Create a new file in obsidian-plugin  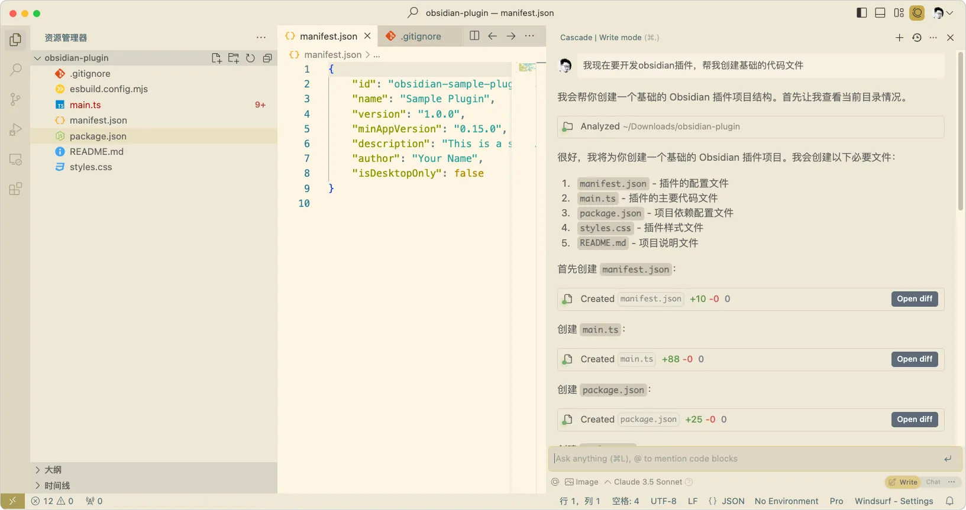217,58
